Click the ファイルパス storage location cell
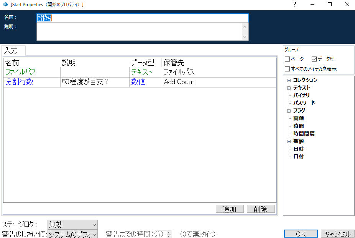The image size is (355, 238). coord(219,72)
